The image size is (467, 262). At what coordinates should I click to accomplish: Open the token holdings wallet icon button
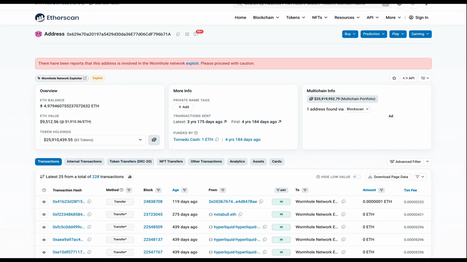[x=154, y=140]
